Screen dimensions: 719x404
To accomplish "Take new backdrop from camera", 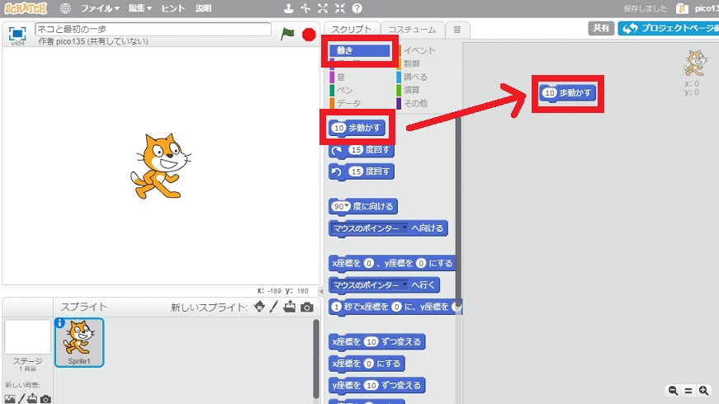I will [45, 399].
